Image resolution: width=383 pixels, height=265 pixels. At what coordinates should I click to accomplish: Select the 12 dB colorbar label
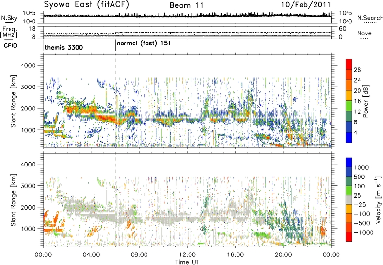(x=357, y=112)
